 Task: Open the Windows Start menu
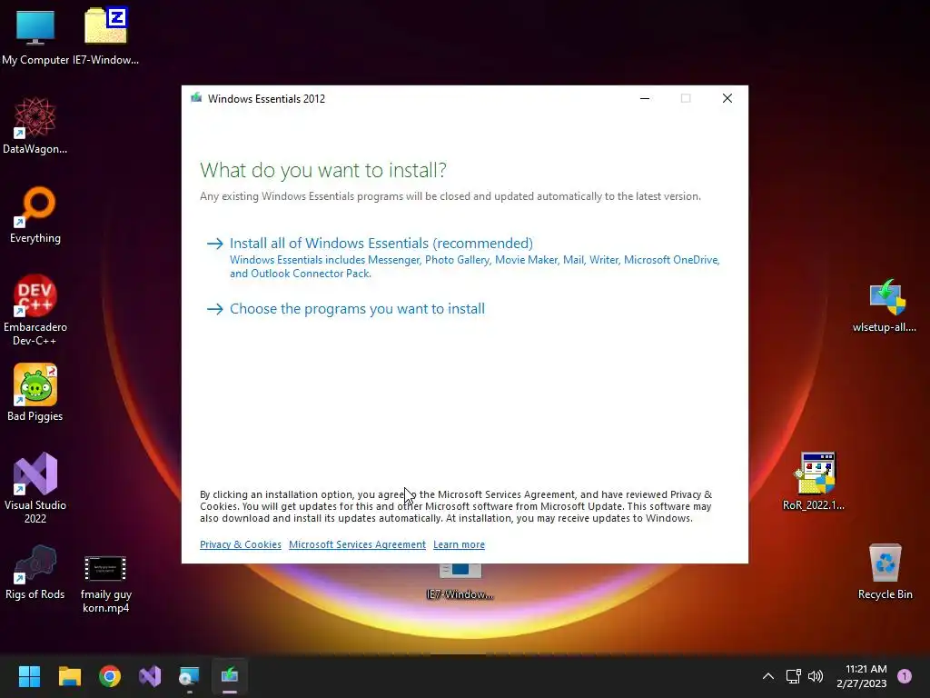click(x=29, y=676)
